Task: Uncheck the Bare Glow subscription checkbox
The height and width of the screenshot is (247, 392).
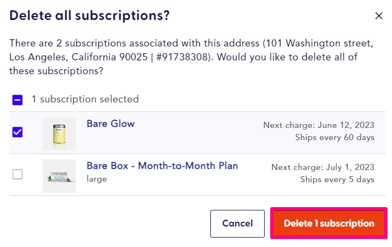Action: (18, 132)
